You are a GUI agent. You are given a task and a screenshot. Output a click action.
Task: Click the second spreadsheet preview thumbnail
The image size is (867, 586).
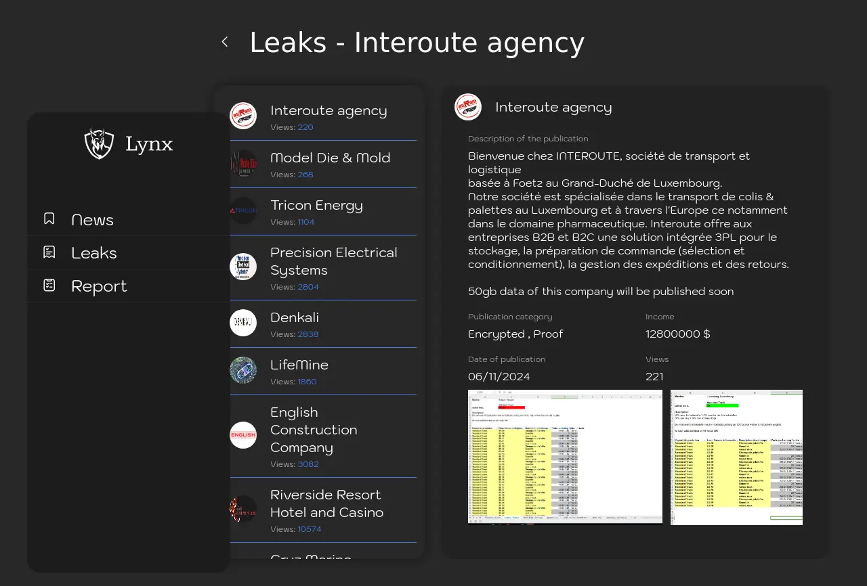tap(736, 457)
